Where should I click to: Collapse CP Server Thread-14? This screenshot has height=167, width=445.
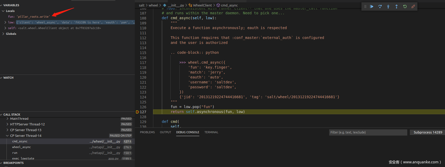pyautogui.click(x=7, y=136)
